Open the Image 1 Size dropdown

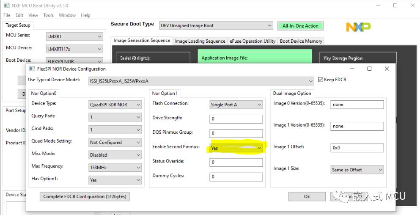coord(357,170)
